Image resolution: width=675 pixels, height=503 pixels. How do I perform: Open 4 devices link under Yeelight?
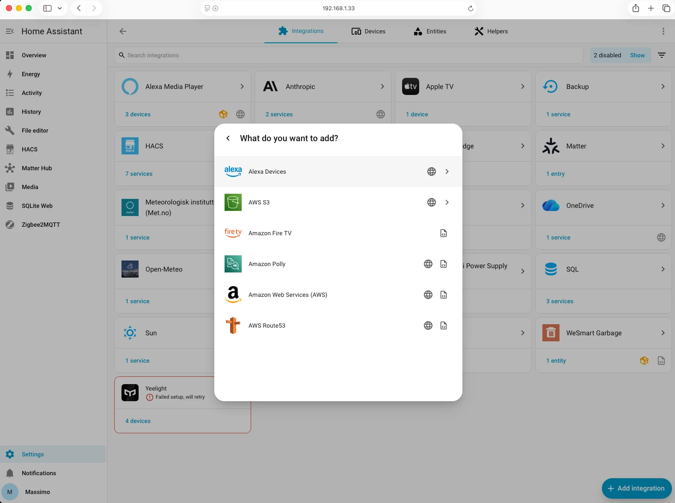click(x=138, y=421)
